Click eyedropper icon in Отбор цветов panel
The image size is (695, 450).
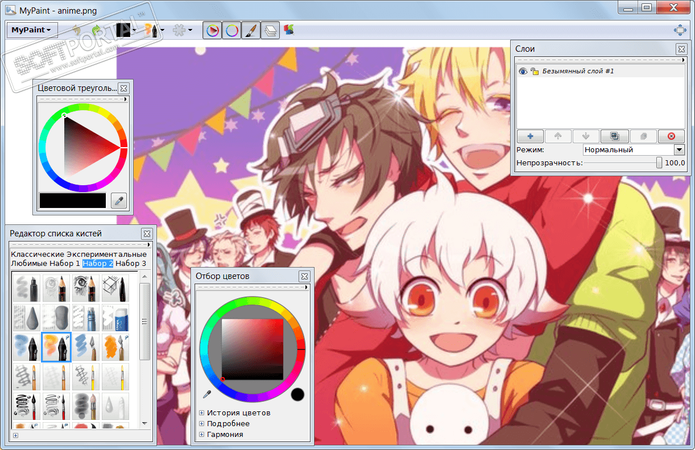tap(207, 394)
